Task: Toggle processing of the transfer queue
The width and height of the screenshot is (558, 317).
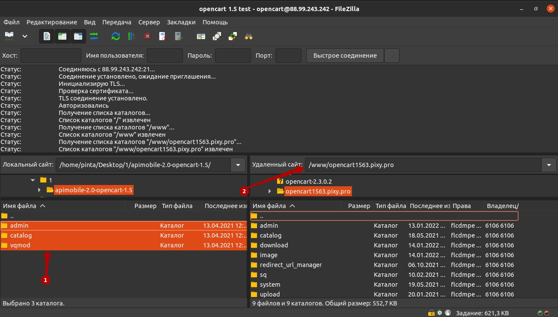Action: pos(131,36)
